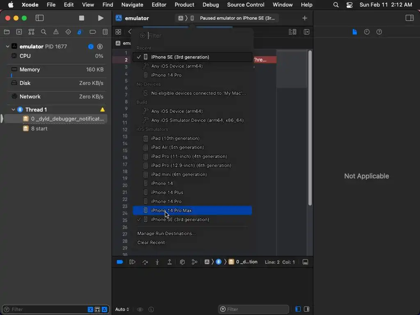Toggle the navigator sidebar panel

coord(39,18)
